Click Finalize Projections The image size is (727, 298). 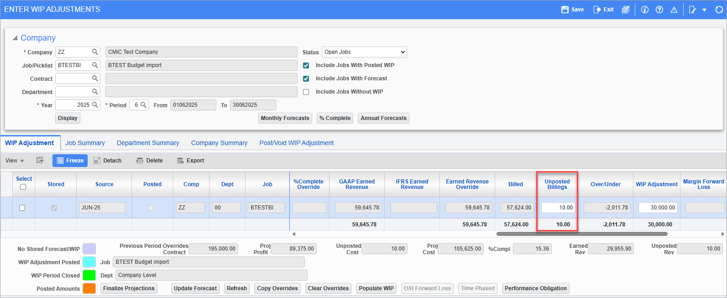pos(129,288)
